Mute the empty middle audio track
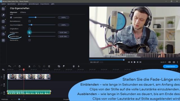 tap(4, 84)
